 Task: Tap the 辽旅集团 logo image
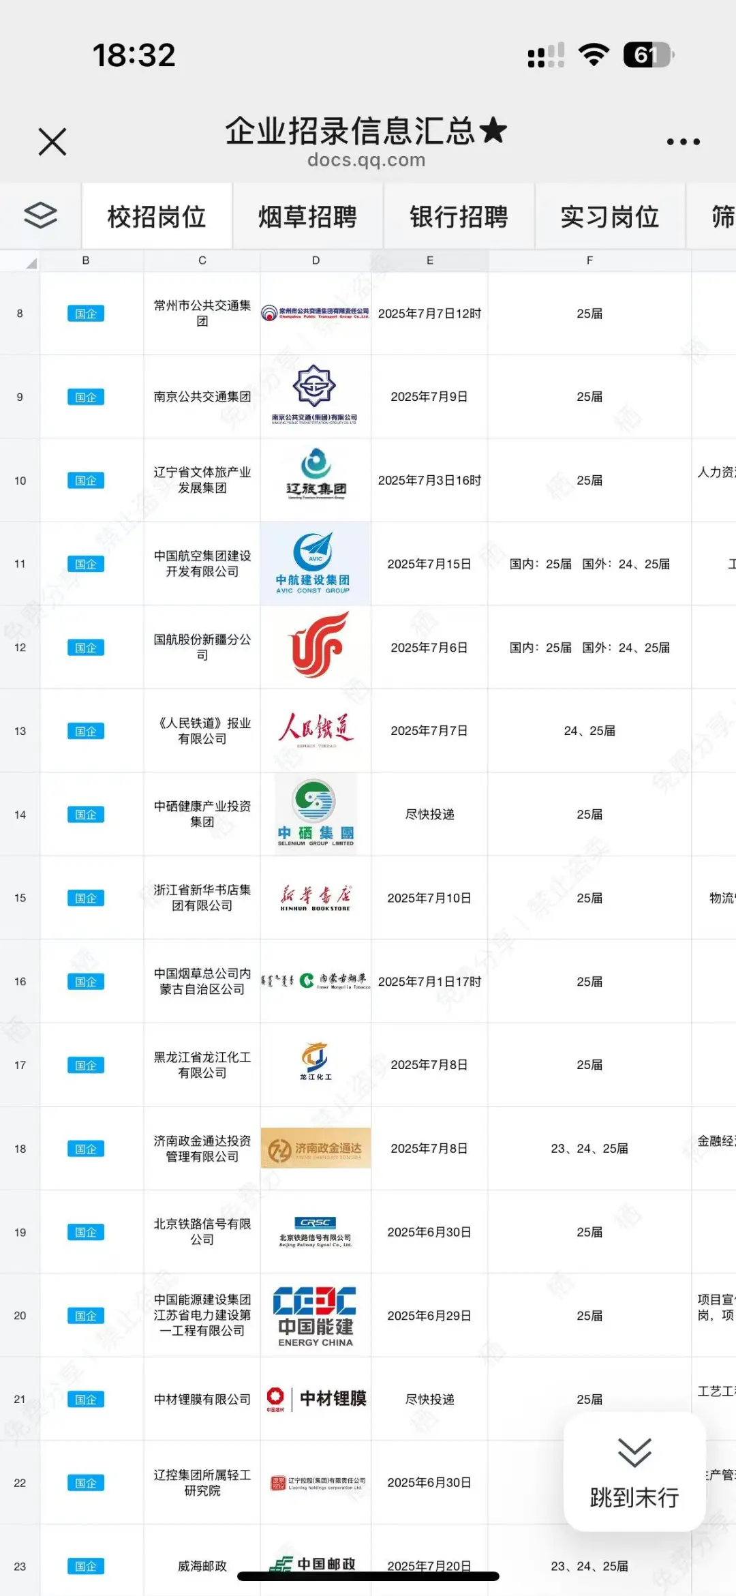[x=316, y=475]
